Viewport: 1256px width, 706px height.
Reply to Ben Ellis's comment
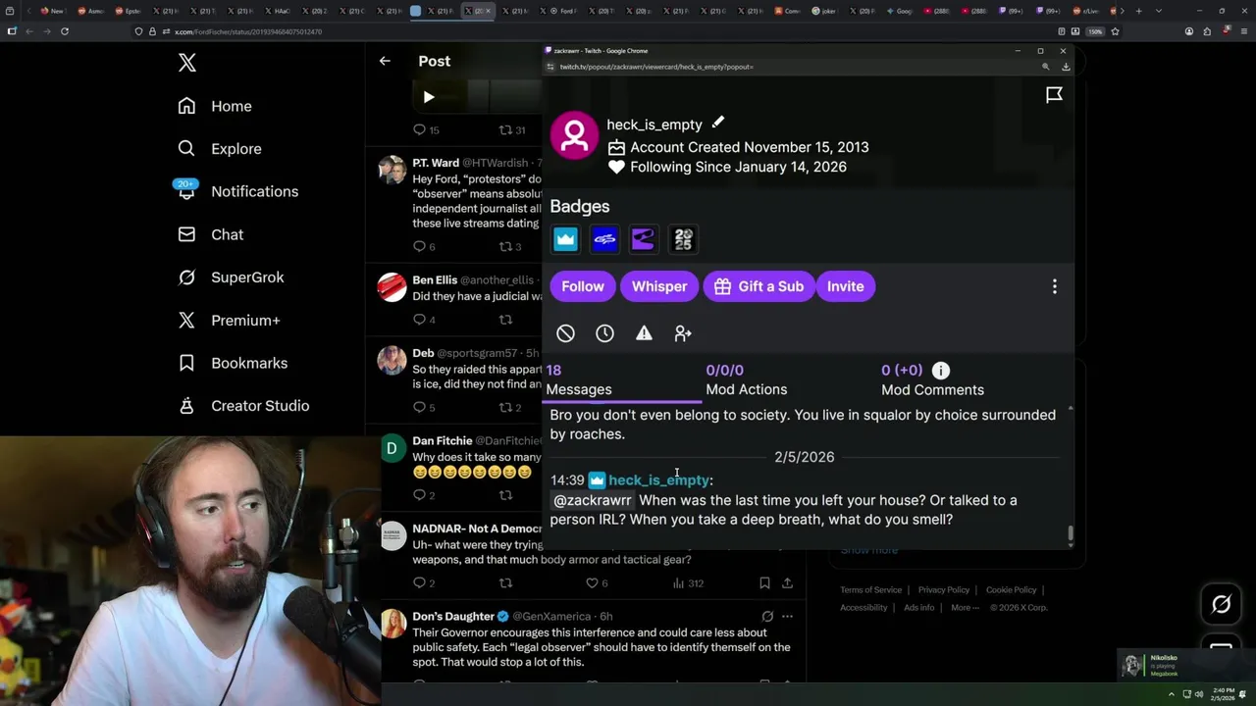coord(419,320)
